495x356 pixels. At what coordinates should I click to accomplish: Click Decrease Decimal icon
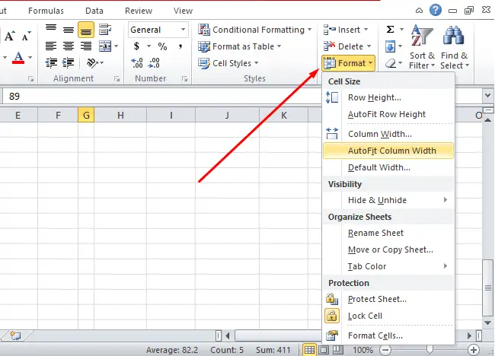point(154,62)
